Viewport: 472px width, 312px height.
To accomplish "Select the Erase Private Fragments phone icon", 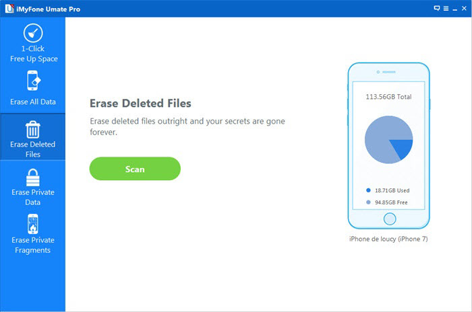I will (x=32, y=224).
